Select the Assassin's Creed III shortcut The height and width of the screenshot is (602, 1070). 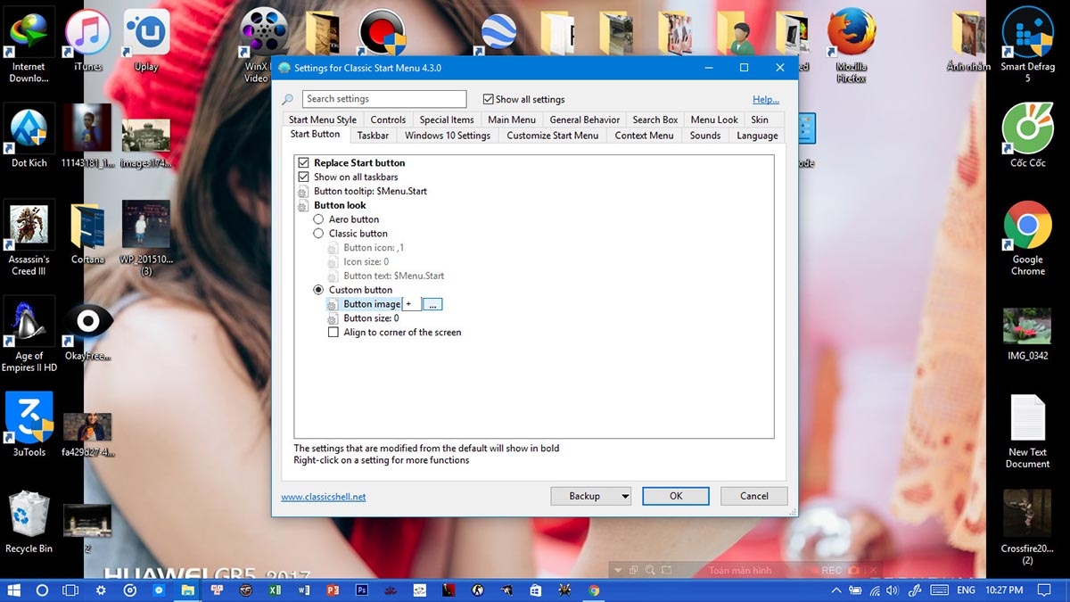click(29, 237)
